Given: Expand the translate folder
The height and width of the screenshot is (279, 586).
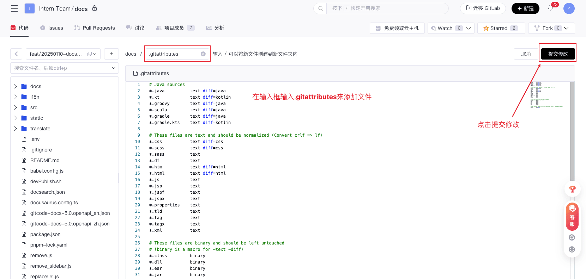Looking at the screenshot, I should [x=16, y=129].
